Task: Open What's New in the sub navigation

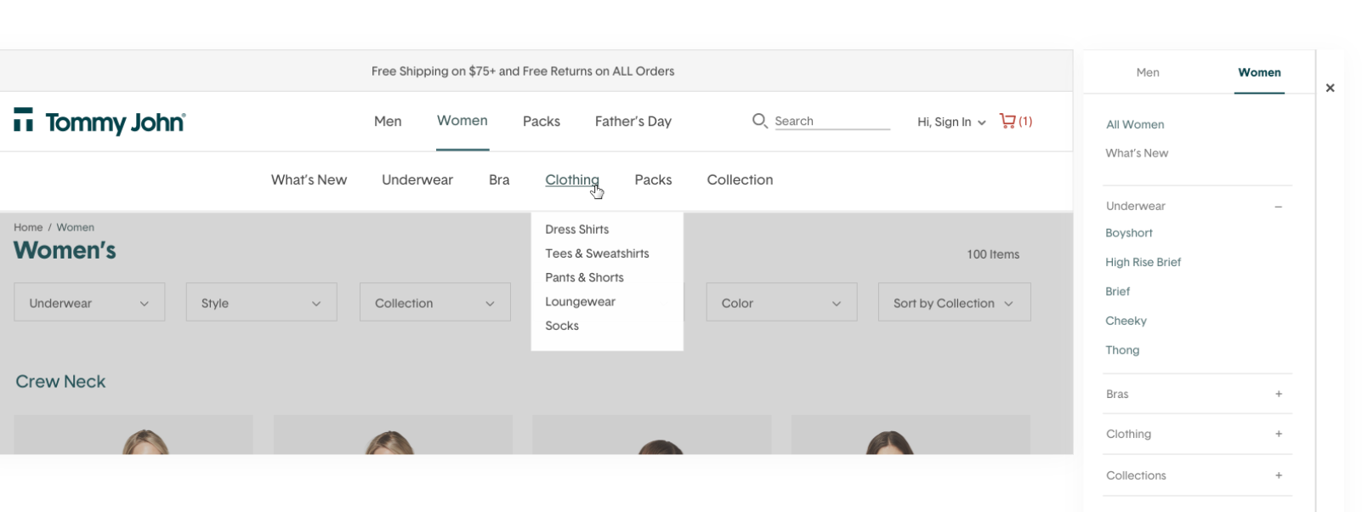Action: pos(309,180)
